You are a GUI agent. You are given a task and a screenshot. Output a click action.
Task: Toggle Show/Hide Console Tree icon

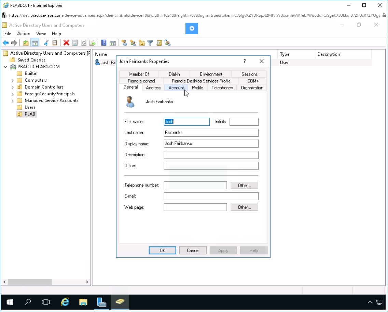pos(34,43)
